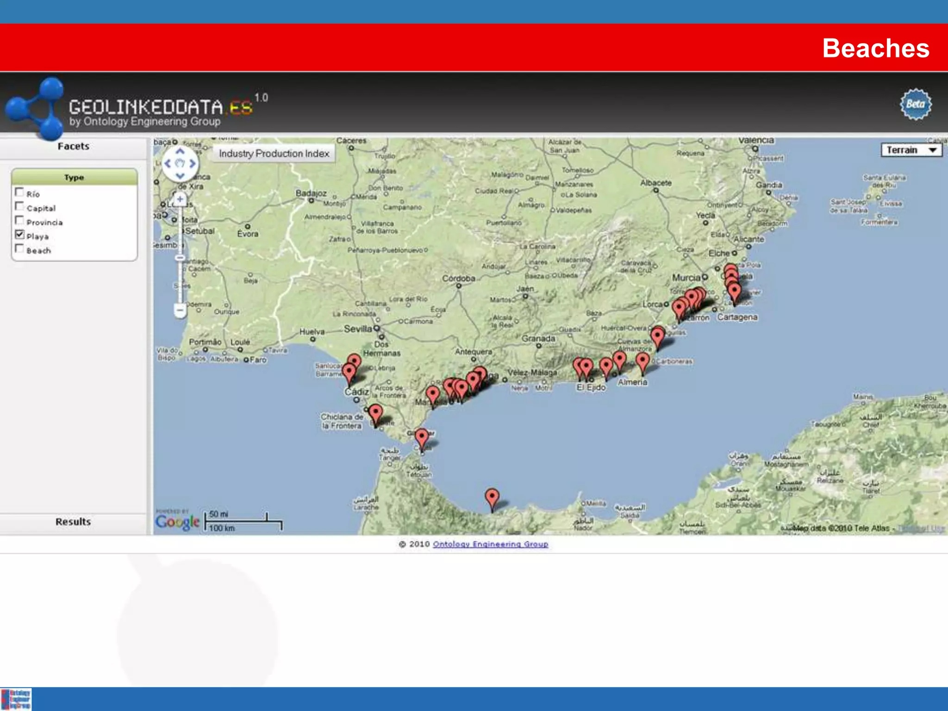Open the Terrain map type dropdown
The image size is (948, 711).
coord(911,150)
